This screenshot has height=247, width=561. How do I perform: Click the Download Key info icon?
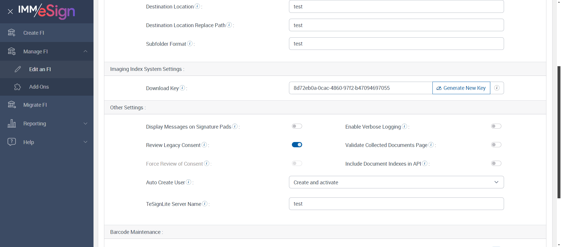click(x=182, y=88)
